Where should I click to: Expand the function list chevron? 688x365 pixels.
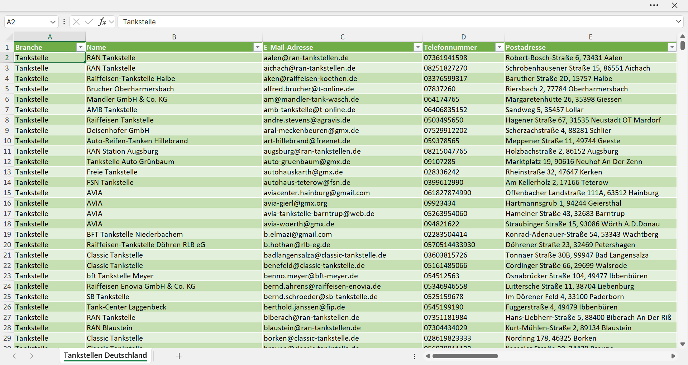pos(111,22)
